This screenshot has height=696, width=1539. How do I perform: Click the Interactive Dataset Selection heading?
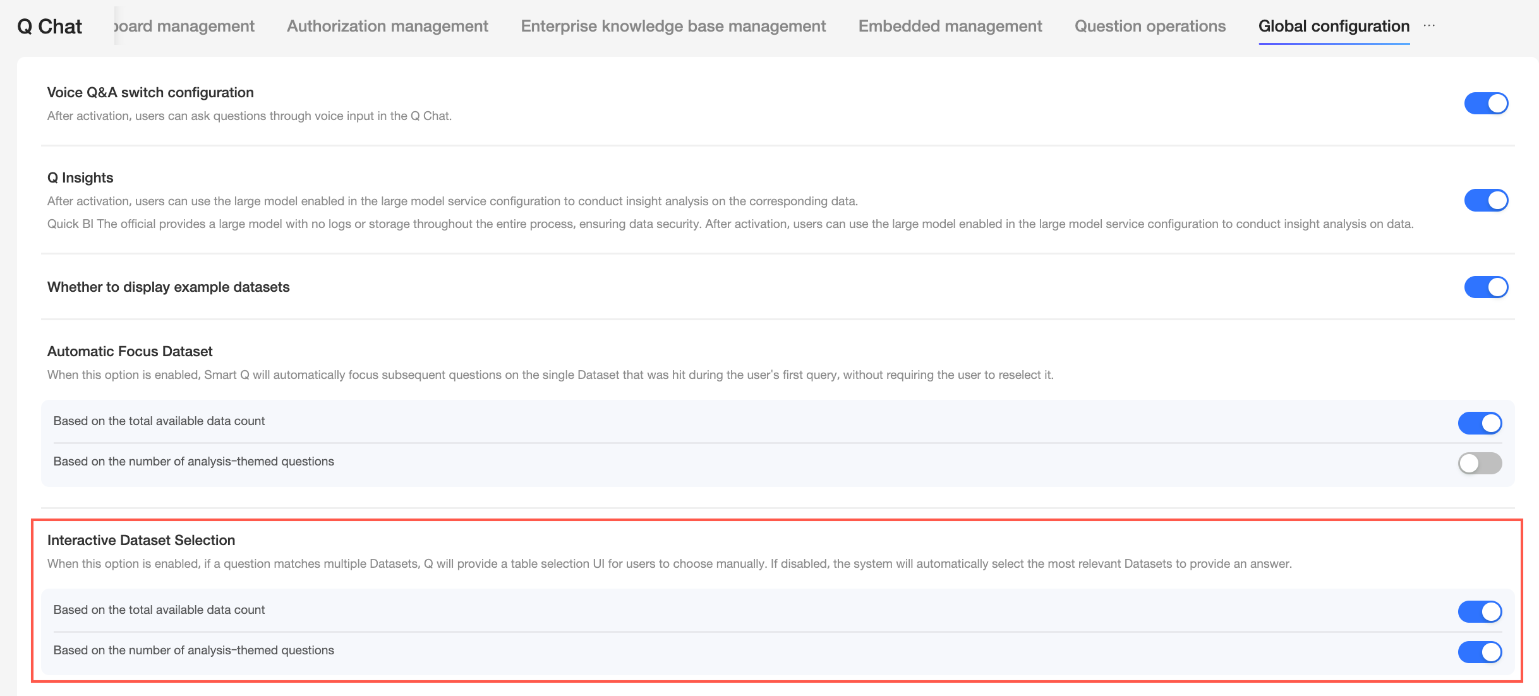coord(141,540)
